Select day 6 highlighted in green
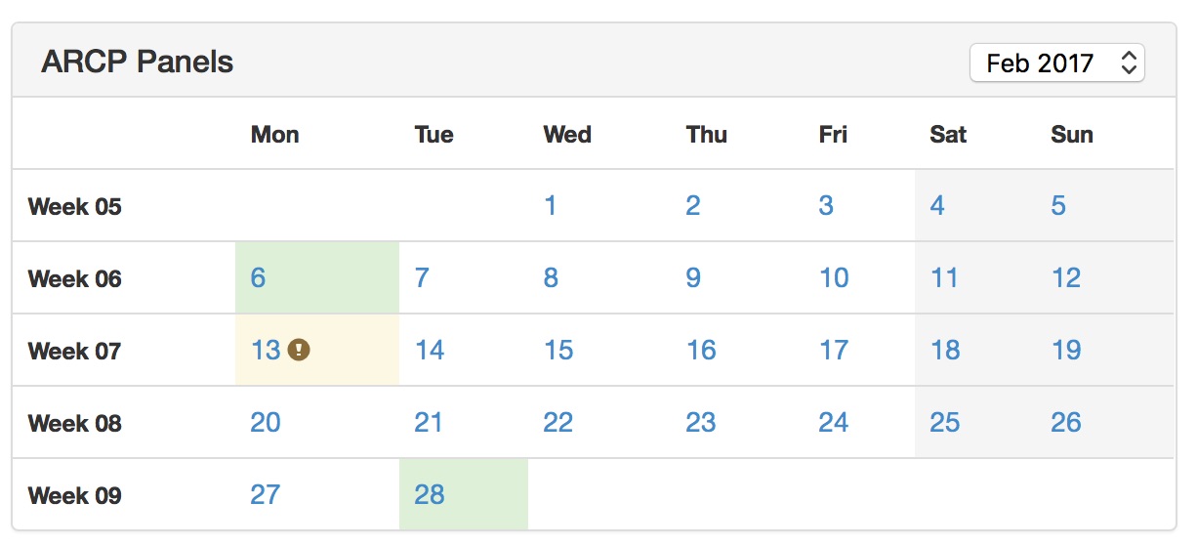The image size is (1197, 545). (x=258, y=278)
